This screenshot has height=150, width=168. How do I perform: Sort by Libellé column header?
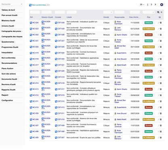[69, 17]
